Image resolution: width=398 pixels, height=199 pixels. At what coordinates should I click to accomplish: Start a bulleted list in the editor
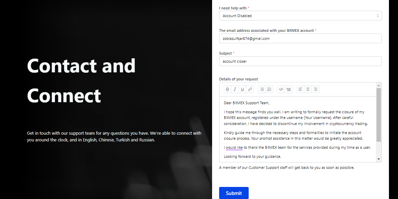click(x=262, y=89)
